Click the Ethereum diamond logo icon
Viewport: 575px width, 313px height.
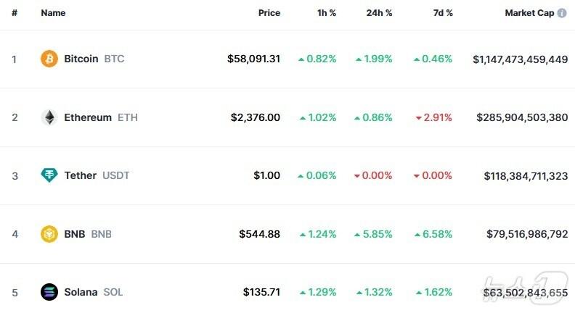pyautogui.click(x=49, y=117)
